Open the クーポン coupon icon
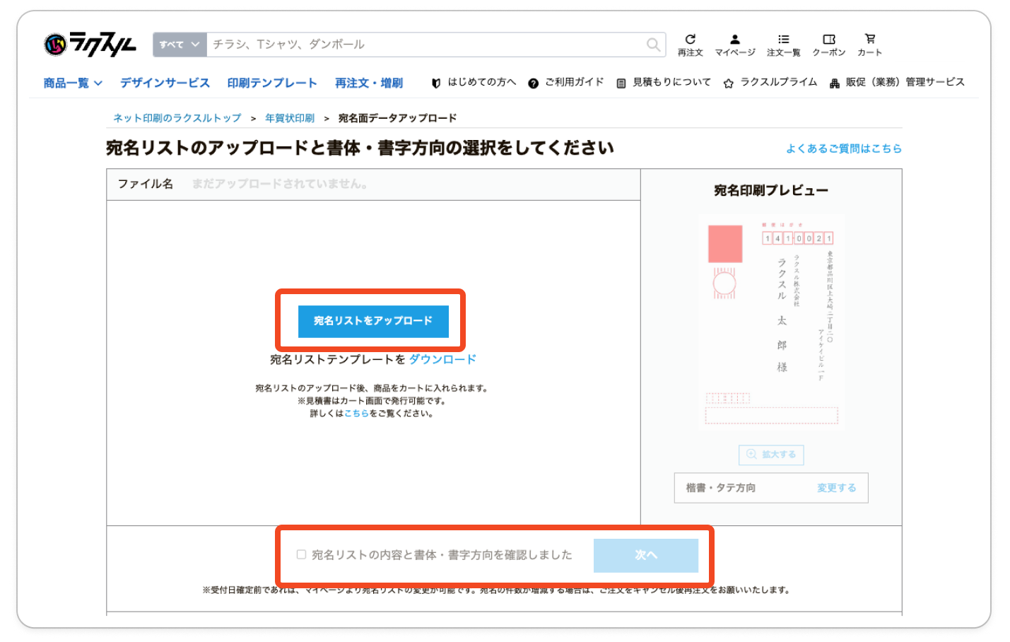Screen dimensions: 1010x642 point(828,45)
